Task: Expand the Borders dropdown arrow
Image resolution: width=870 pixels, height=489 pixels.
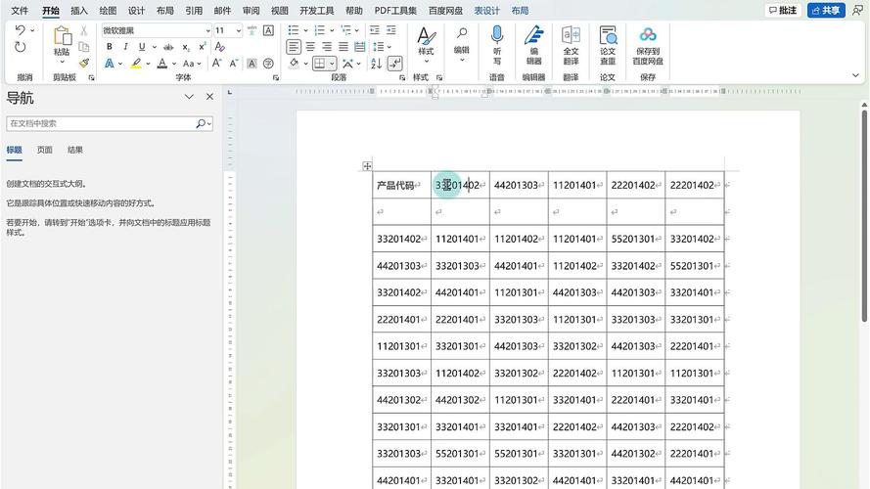Action: click(x=332, y=64)
